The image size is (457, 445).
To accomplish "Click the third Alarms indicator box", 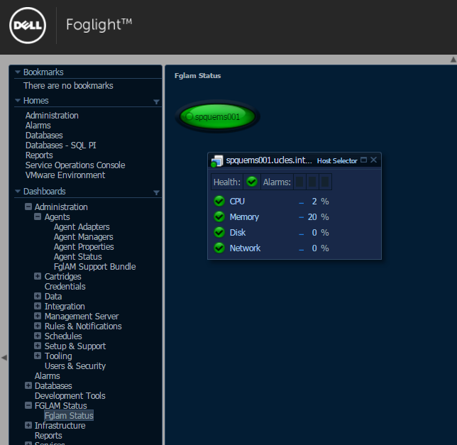I will pos(325,182).
